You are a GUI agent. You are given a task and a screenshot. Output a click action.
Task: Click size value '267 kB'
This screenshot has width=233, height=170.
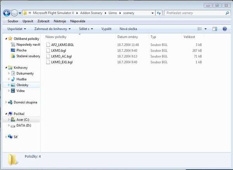(197, 51)
